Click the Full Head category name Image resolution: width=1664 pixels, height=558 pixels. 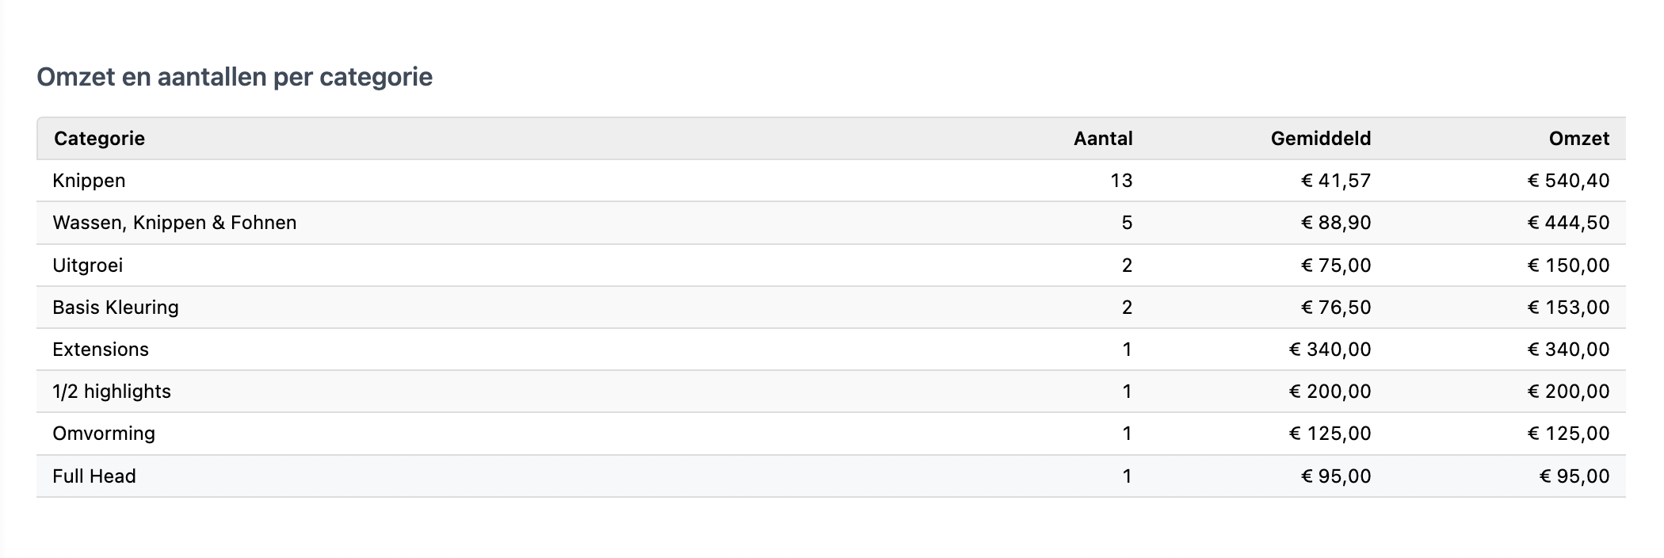(x=94, y=476)
